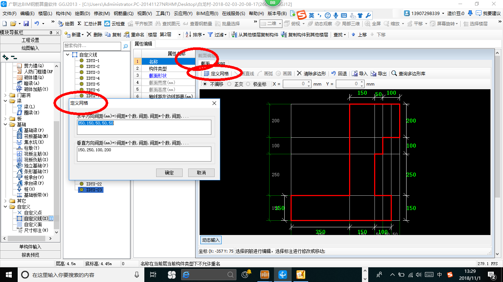The height and width of the screenshot is (282, 503).
Task: Undo the last action
Action: [37, 23]
